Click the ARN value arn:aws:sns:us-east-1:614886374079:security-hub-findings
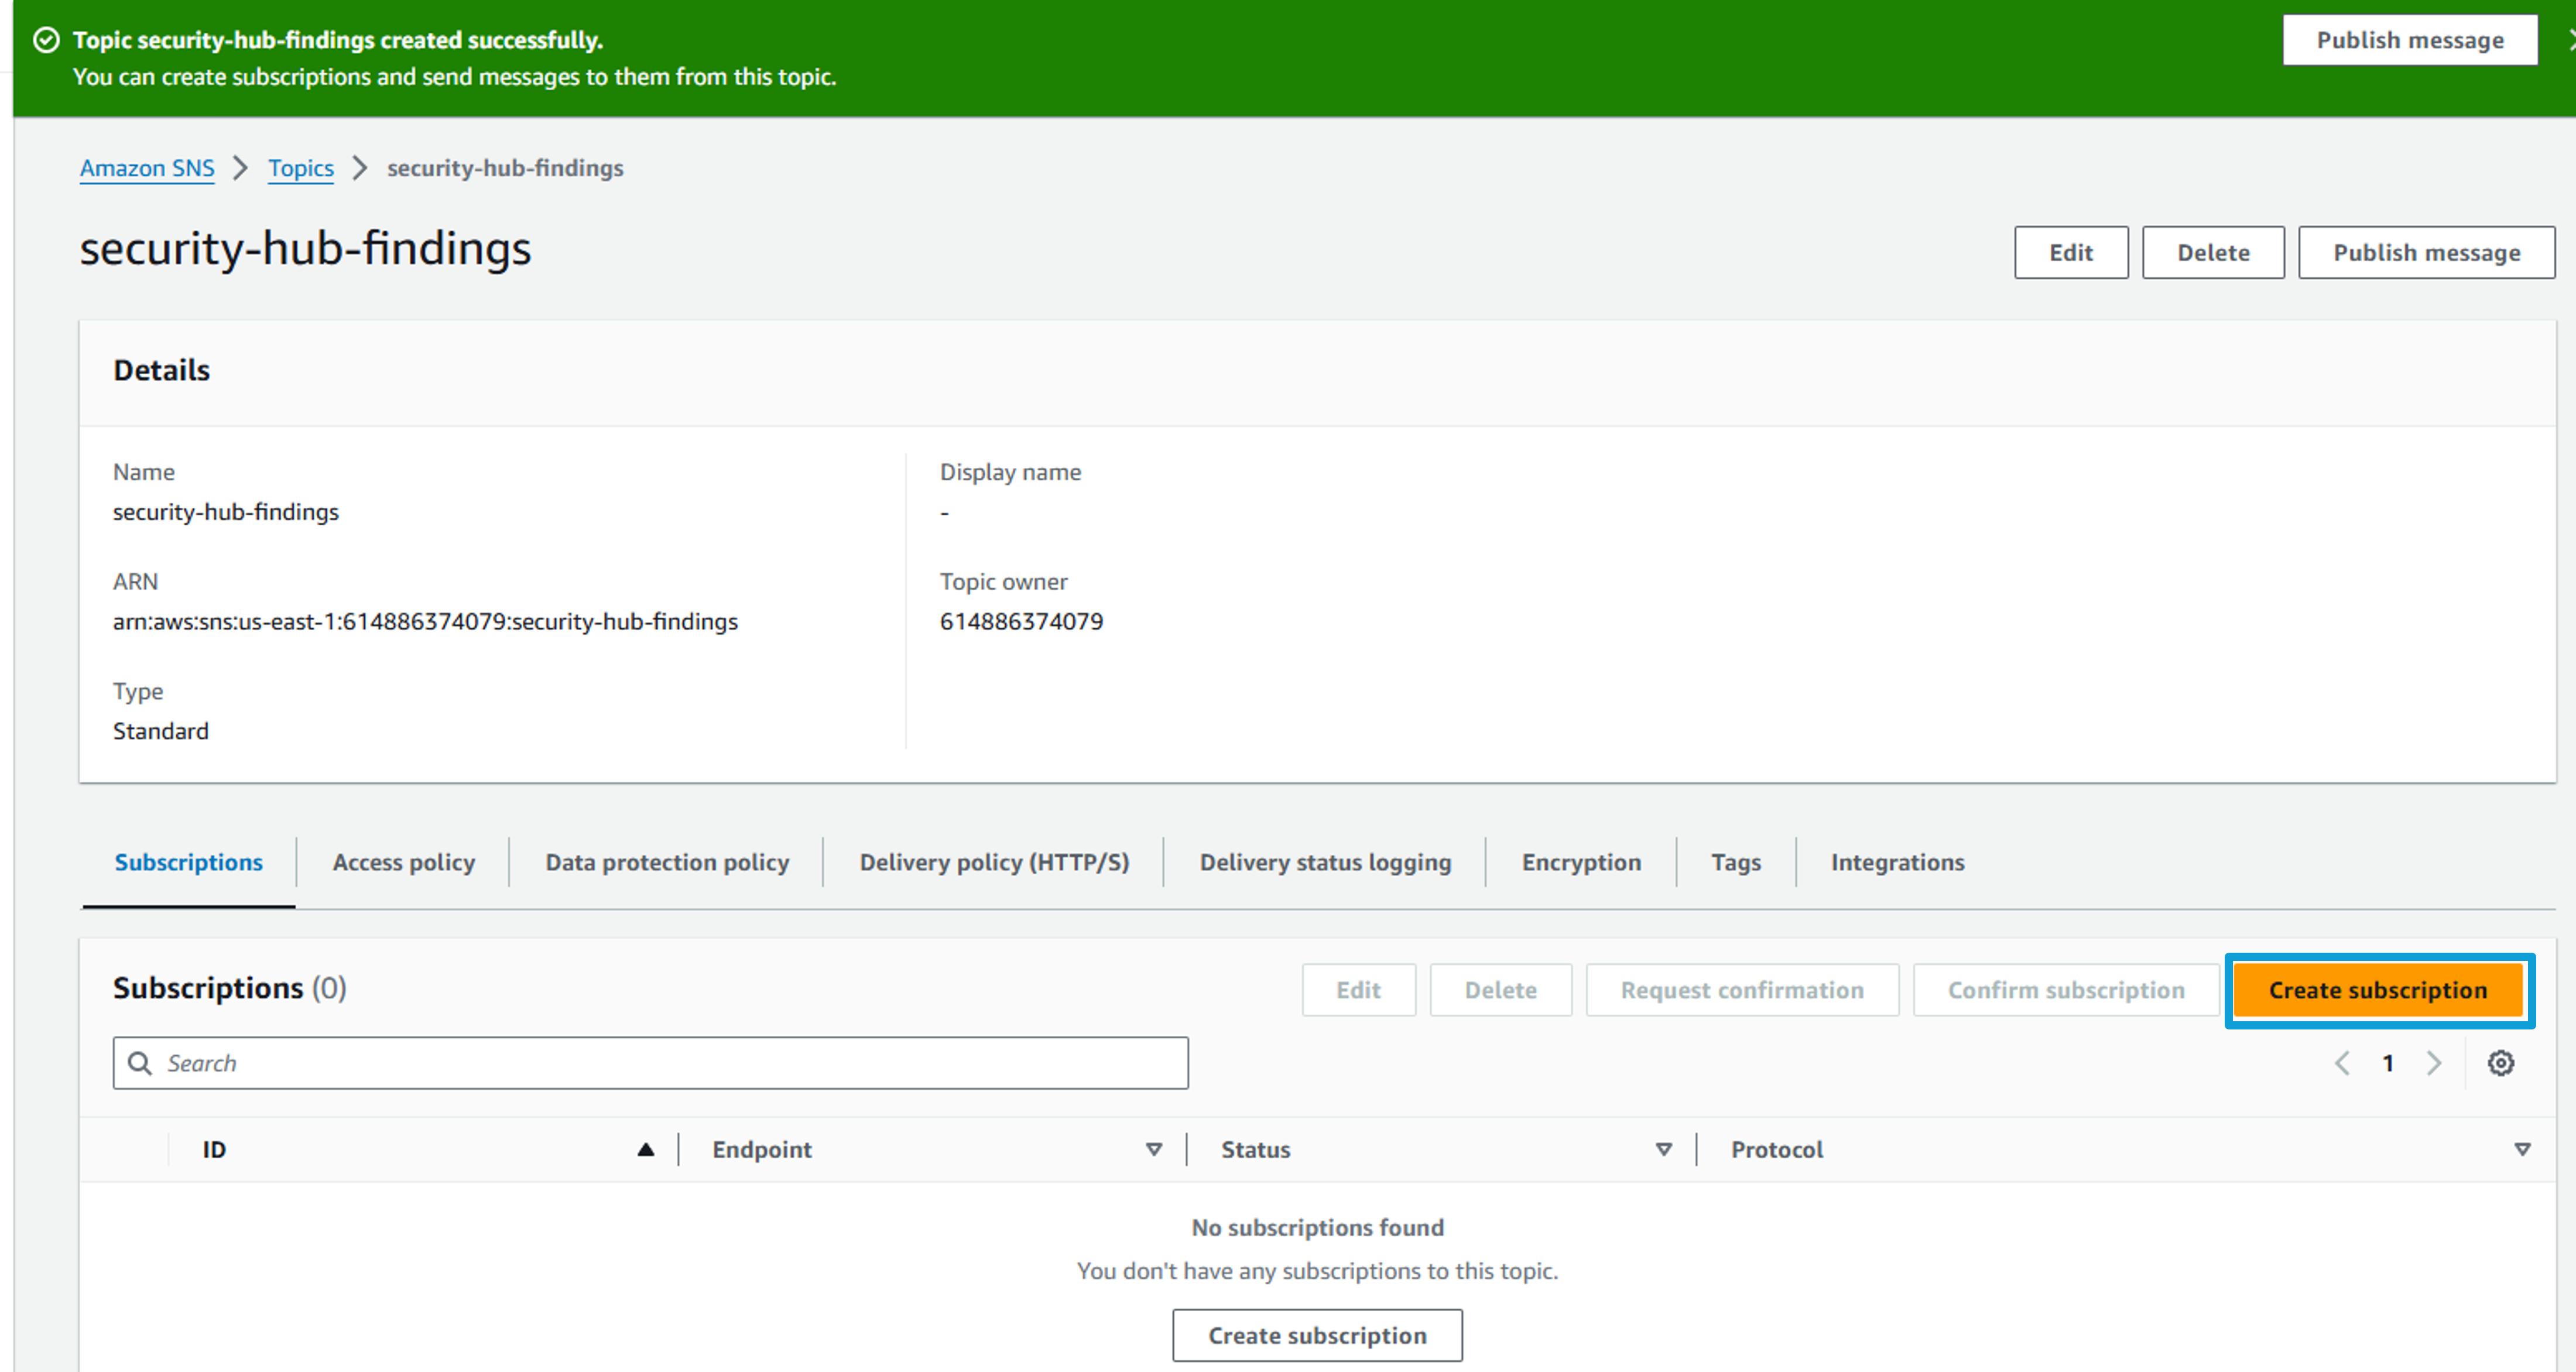This screenshot has height=1372, width=2576. [425, 622]
